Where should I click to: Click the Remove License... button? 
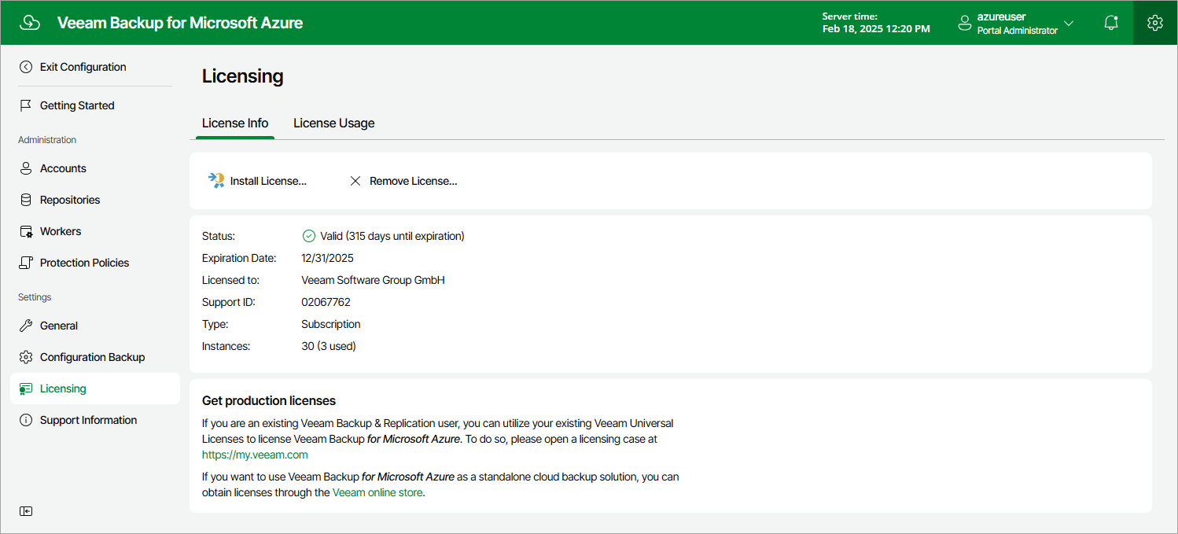403,181
